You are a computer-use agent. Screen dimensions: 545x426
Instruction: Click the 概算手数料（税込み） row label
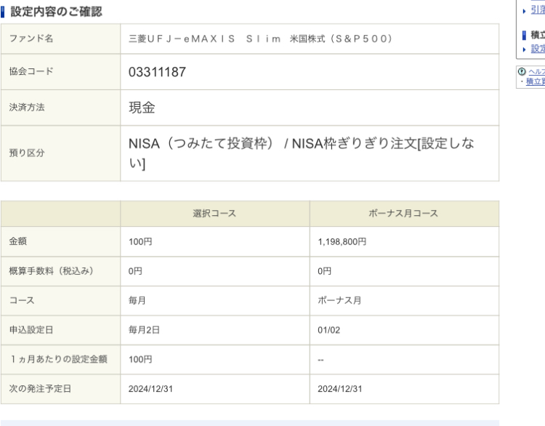52,270
